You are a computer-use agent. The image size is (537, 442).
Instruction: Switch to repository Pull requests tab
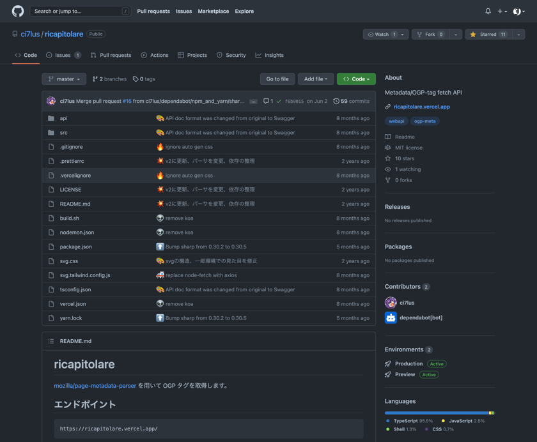pyautogui.click(x=111, y=55)
